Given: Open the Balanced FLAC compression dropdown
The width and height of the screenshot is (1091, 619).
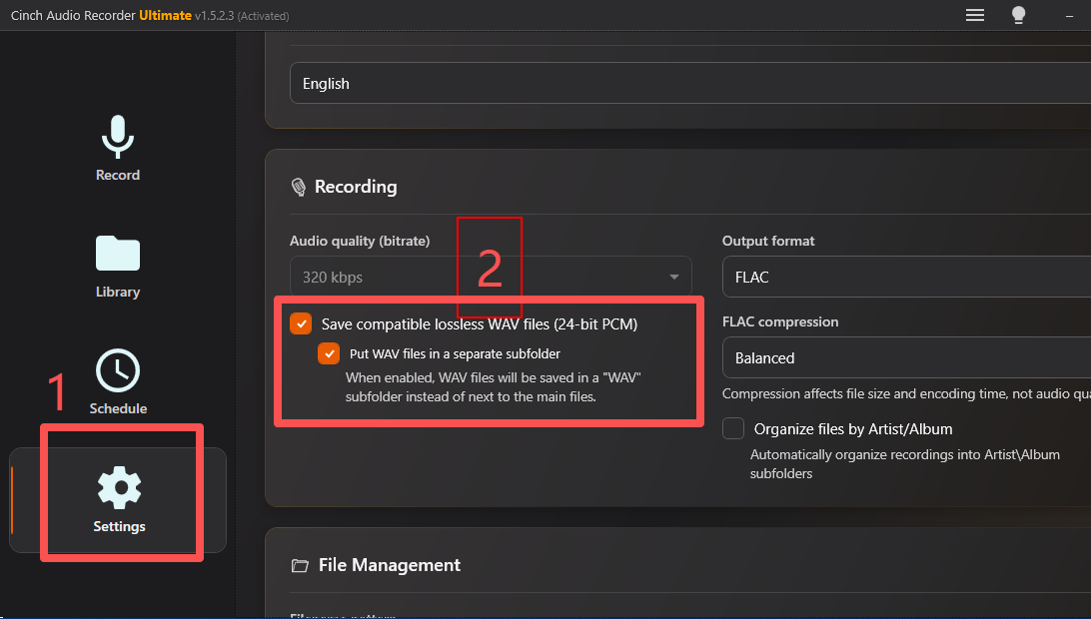Looking at the screenshot, I should [906, 357].
